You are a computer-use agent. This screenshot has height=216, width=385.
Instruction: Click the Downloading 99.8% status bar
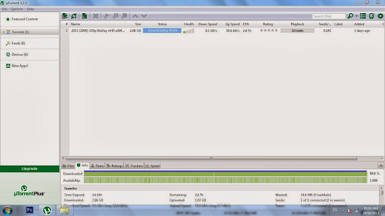pyautogui.click(x=162, y=31)
